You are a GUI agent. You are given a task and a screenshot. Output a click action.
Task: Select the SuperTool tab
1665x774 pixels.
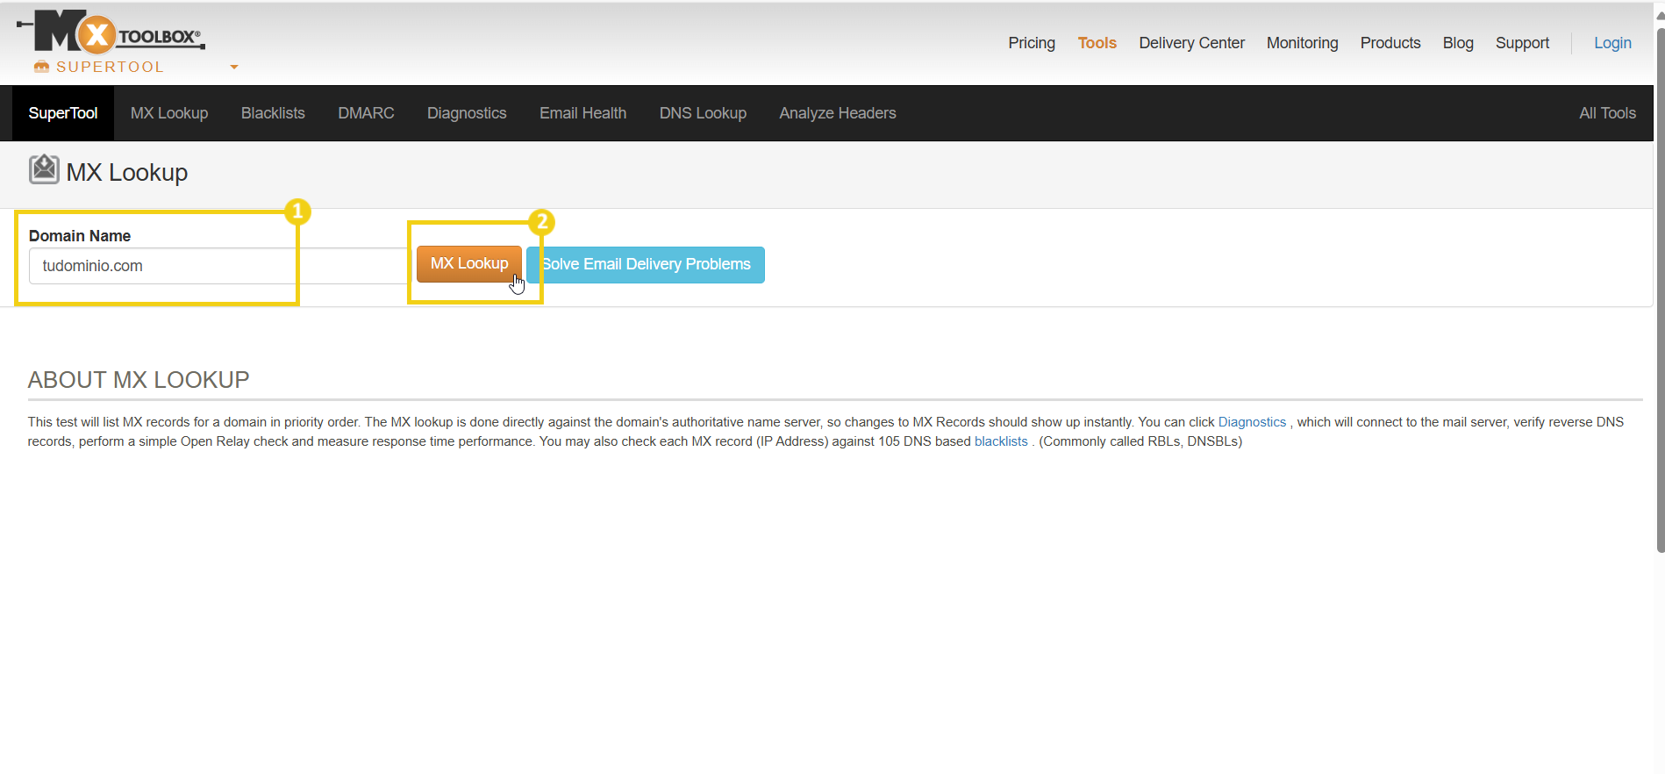click(63, 113)
